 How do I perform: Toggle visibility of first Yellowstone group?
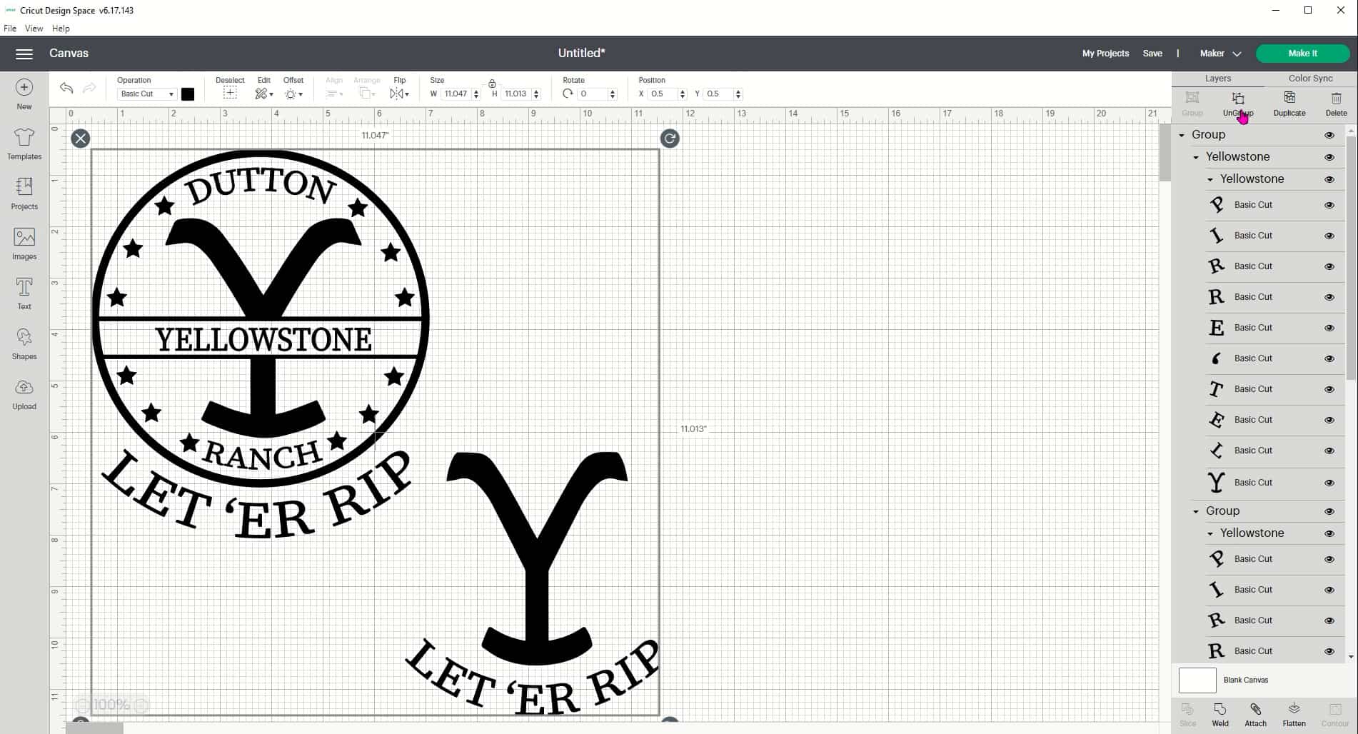1329,157
